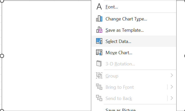The height and width of the screenshot is (111, 185).
Task: Click the Font letter A icon
Action: click(x=99, y=7)
